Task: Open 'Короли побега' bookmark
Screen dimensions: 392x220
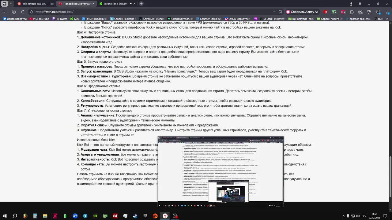Action: 330,19
